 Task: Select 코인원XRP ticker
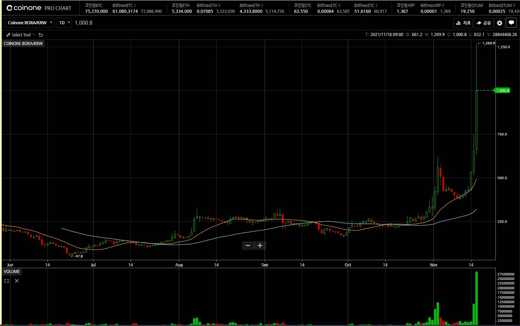(405, 8)
